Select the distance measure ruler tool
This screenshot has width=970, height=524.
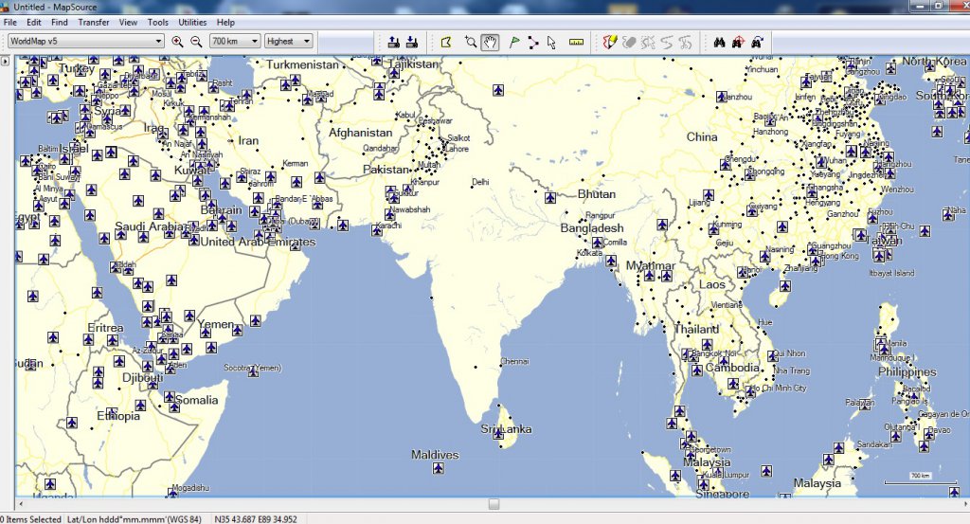(x=575, y=42)
